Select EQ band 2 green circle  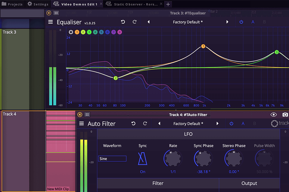click(x=84, y=32)
